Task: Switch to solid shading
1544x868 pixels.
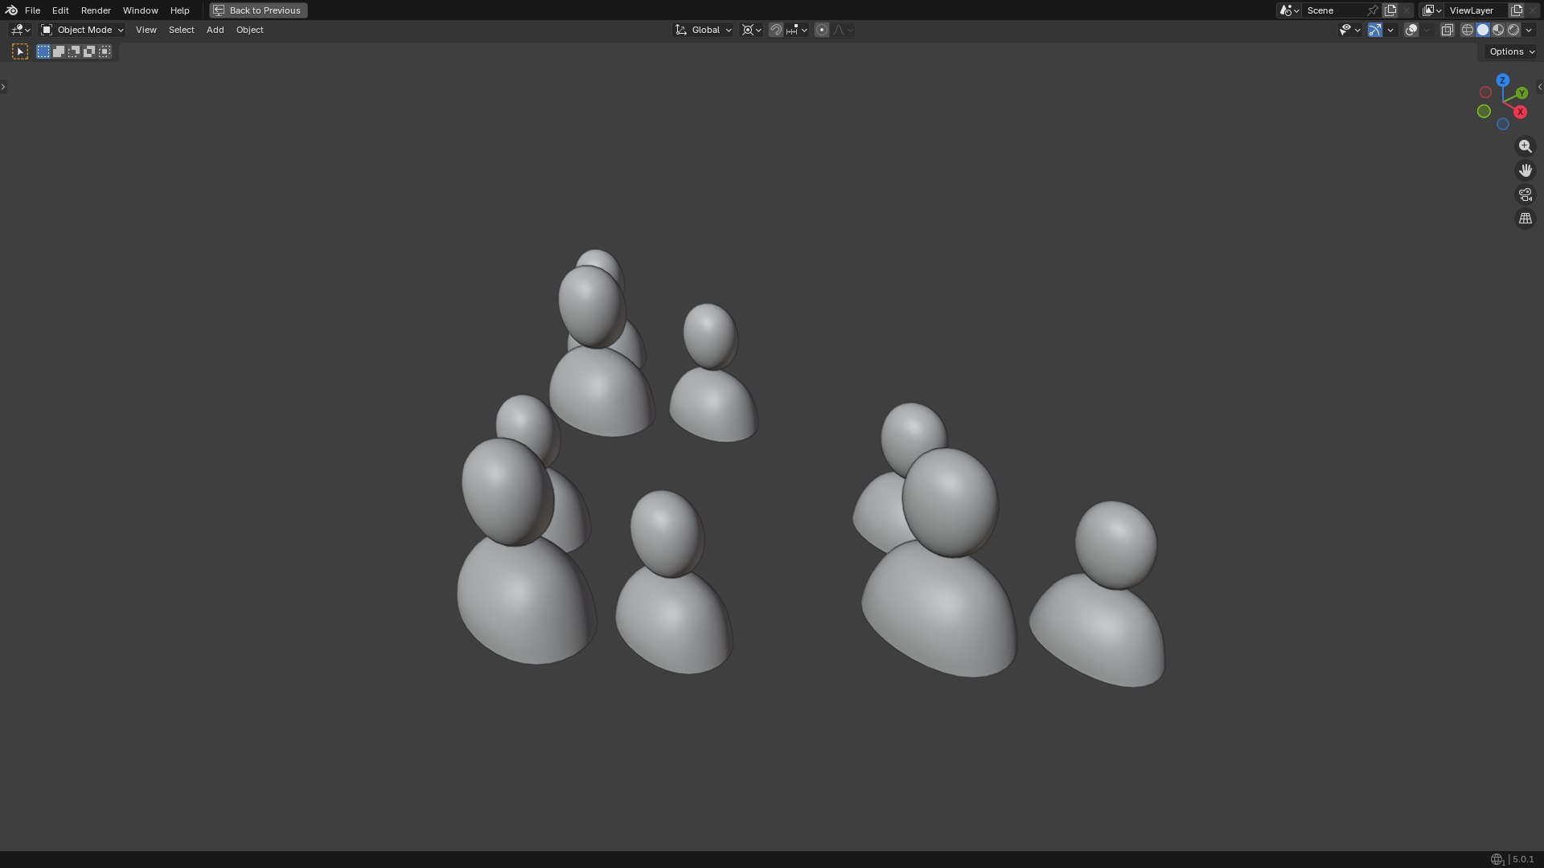Action: (x=1483, y=30)
